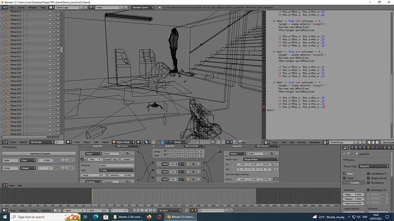Click the Run Script button
This screenshot has width=394, height=221.
(388, 142)
